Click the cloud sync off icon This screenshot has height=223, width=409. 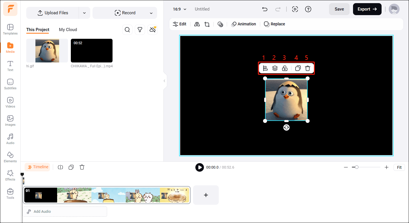point(153,30)
